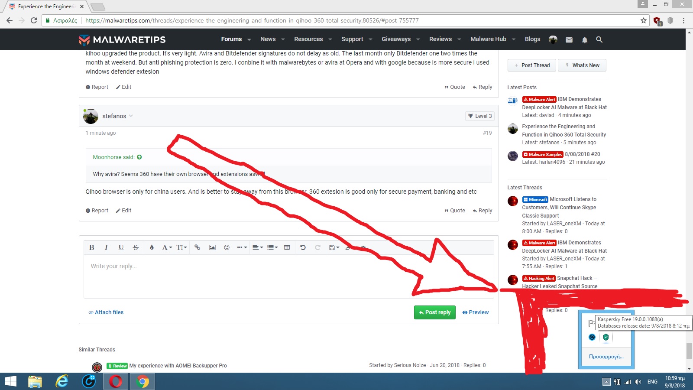
Task: Open the drafts save dropdown
Action: pyautogui.click(x=334, y=247)
